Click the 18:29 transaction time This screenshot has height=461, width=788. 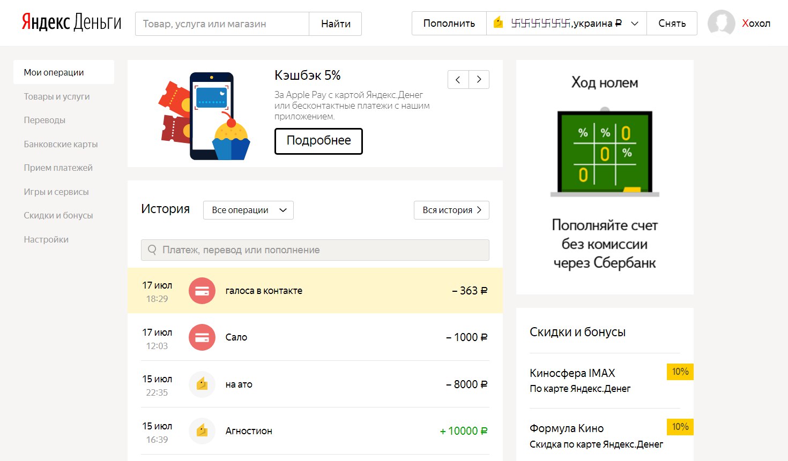coord(157,299)
